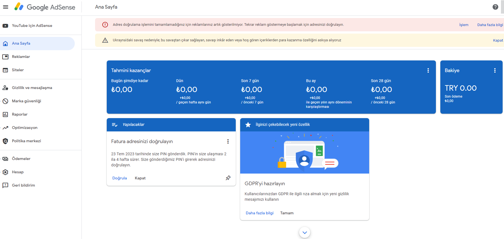Click the Fatura adresinizi doğrulayın heading
The height and width of the screenshot is (239, 504).
pyautogui.click(x=142, y=141)
